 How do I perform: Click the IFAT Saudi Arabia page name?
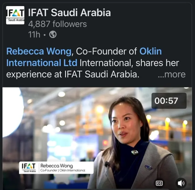pos(69,13)
